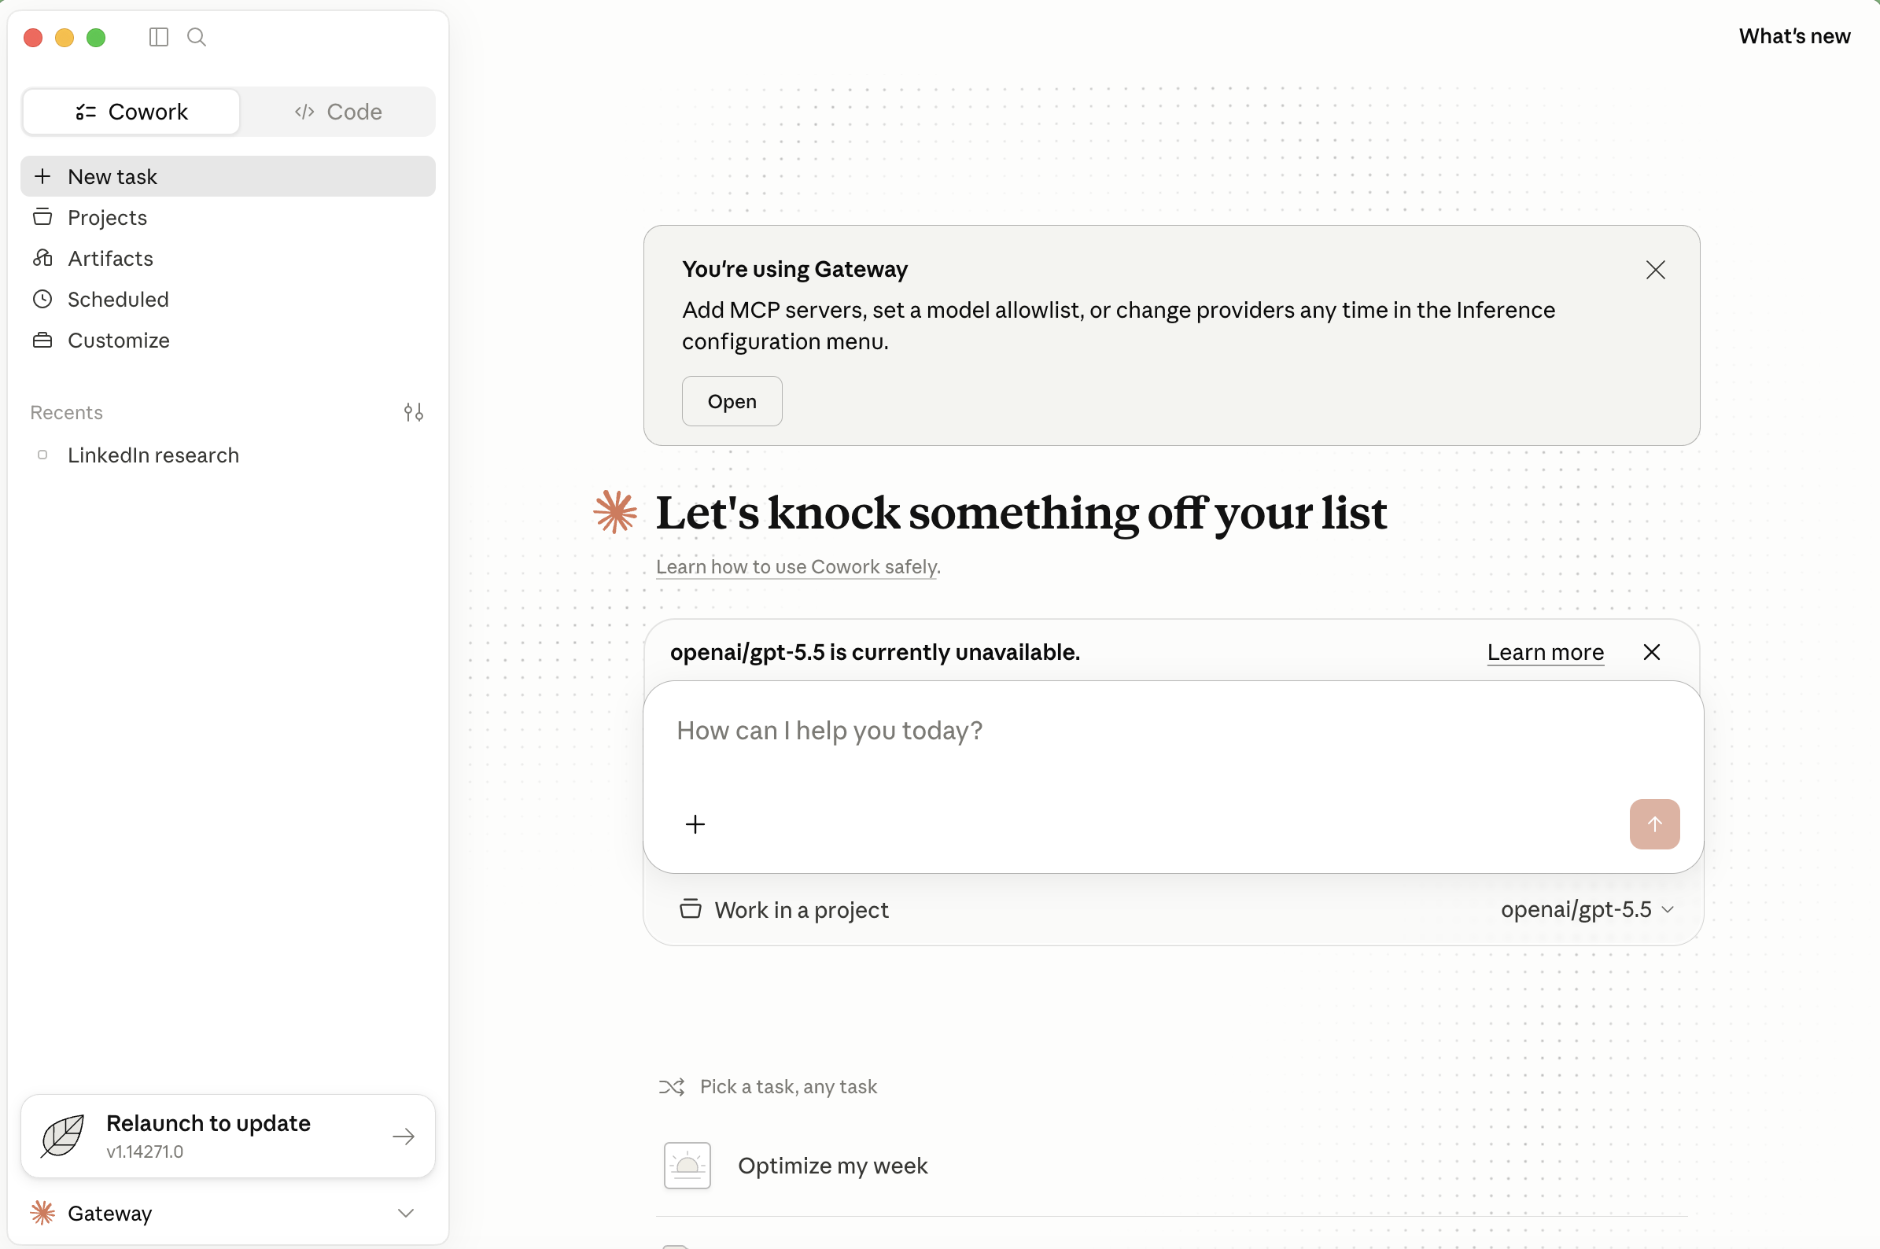Click Relaunch to update card
Screen dimensions: 1880x1249
[228, 1136]
